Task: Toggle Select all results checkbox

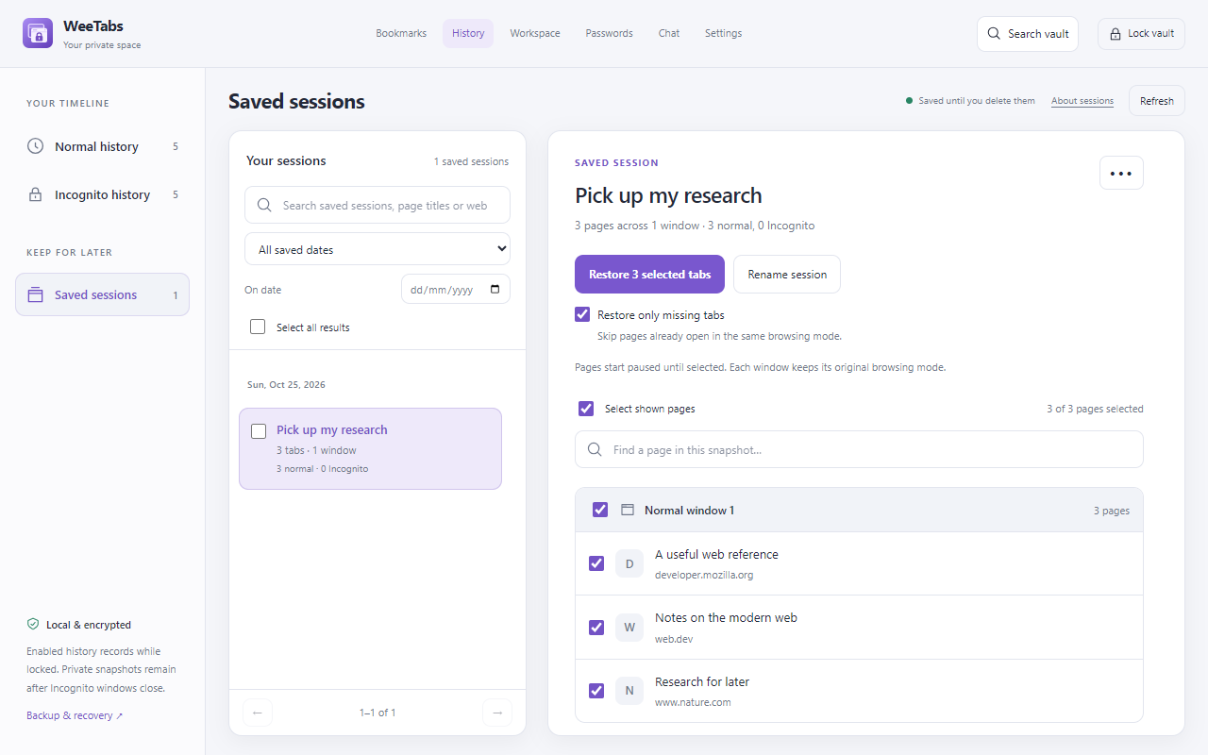Action: (x=258, y=327)
